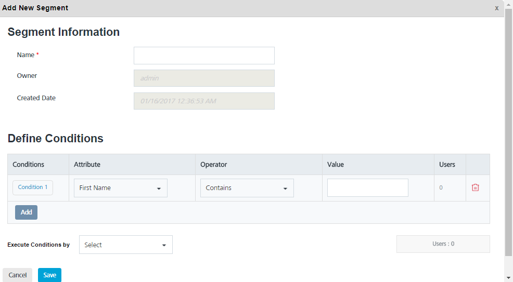Viewport: 513px width, 282px height.
Task: Select the Condition 1 label button
Action: pyautogui.click(x=33, y=187)
